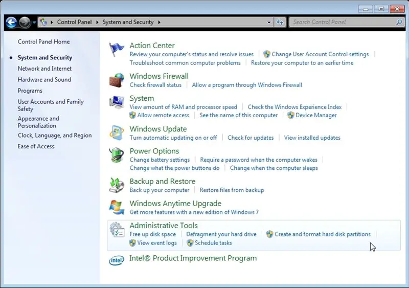The height and width of the screenshot is (288, 409).
Task: Click the shield icon beside Device Manager
Action: pyautogui.click(x=290, y=115)
